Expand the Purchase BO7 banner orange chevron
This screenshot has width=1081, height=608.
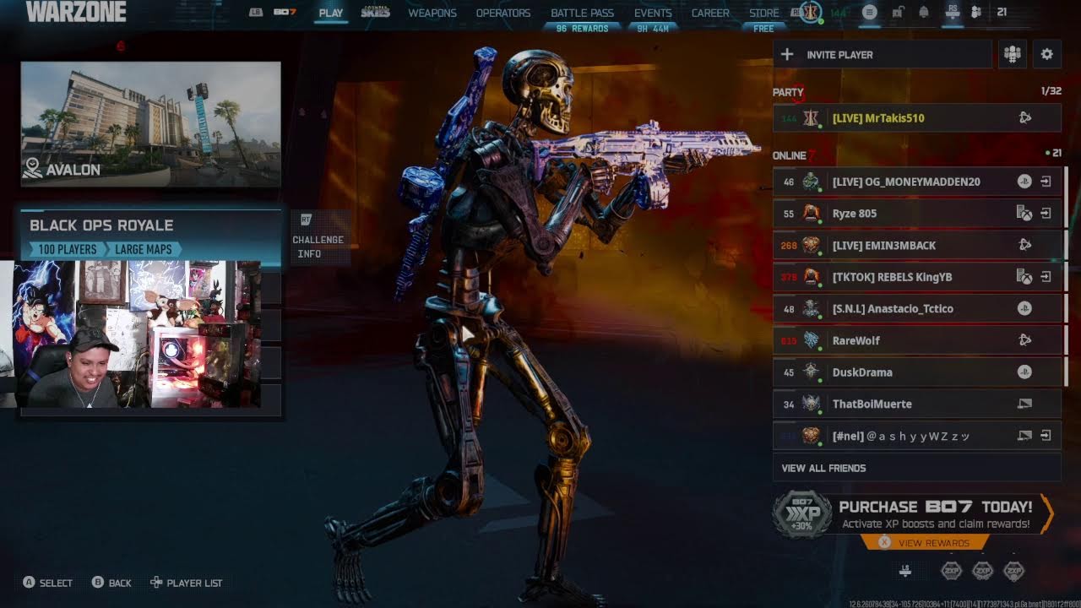pyautogui.click(x=1047, y=513)
